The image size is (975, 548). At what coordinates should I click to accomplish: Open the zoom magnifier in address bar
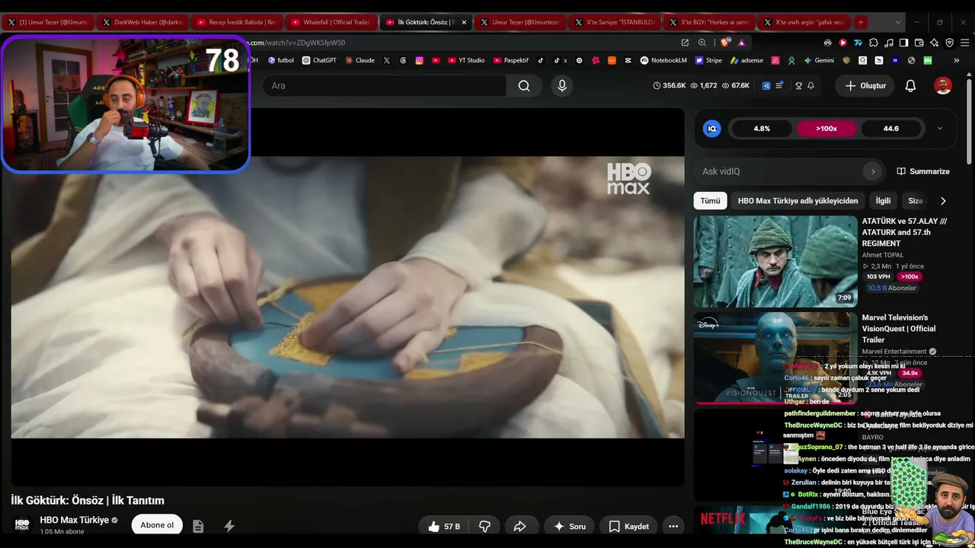pyautogui.click(x=702, y=43)
